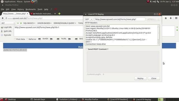The image size is (179, 101).
Task: Open the network up-down arrows indicator
Action: point(158,2)
